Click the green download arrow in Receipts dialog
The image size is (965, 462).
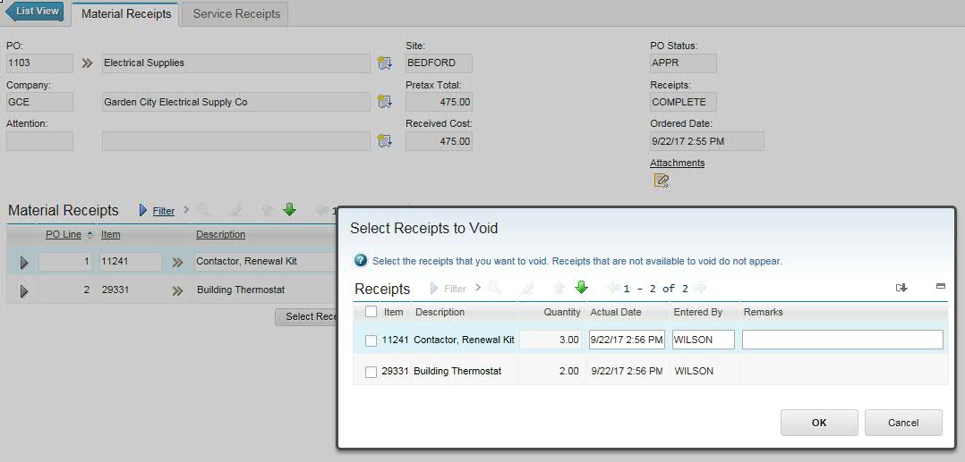[x=580, y=288]
